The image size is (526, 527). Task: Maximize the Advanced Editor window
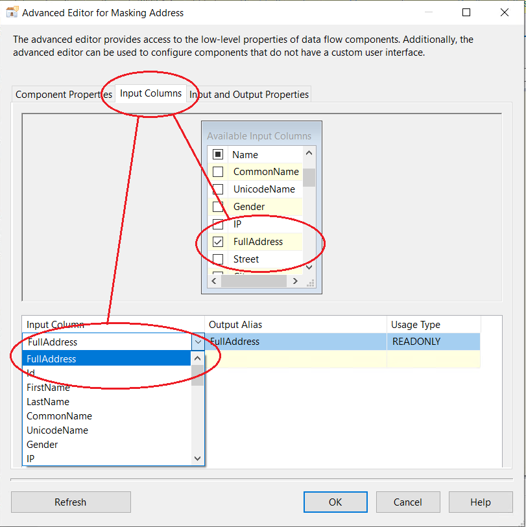coord(466,12)
